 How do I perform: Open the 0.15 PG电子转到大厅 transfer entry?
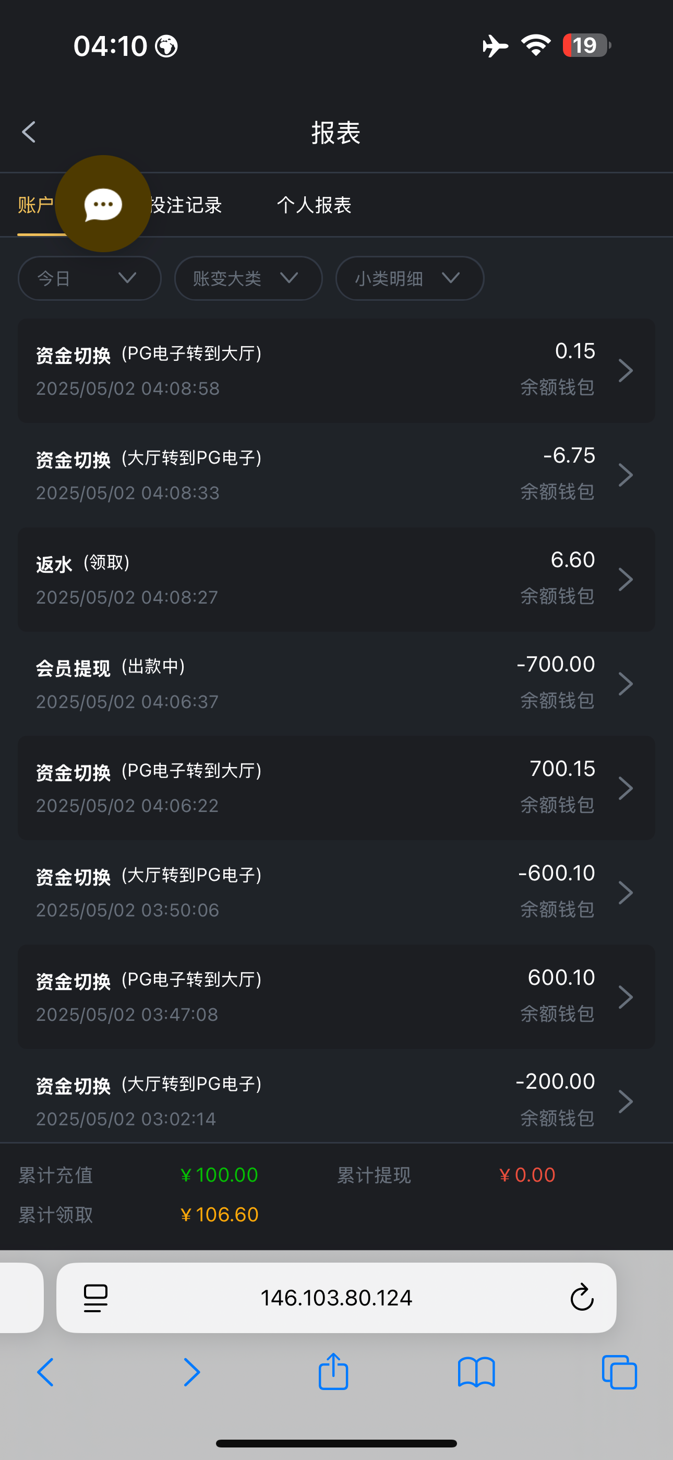(x=336, y=371)
